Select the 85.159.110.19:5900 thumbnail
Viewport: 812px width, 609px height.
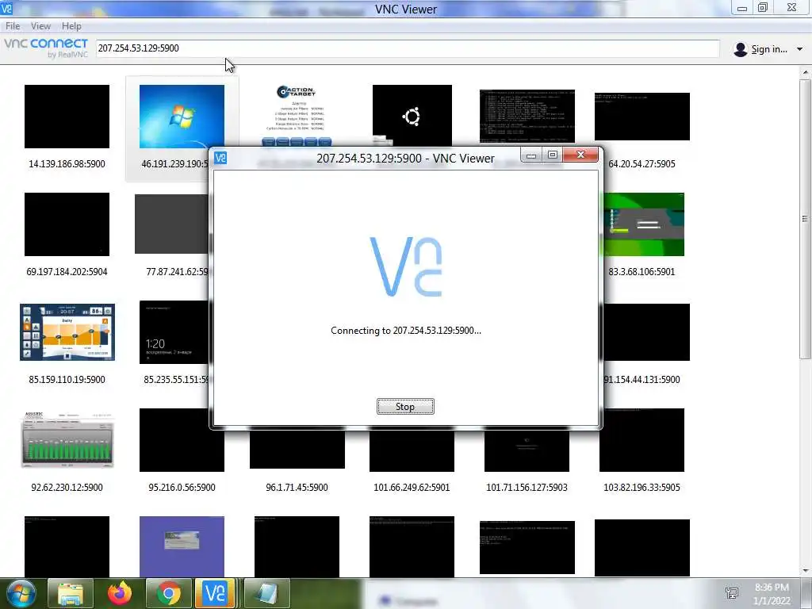(x=67, y=332)
